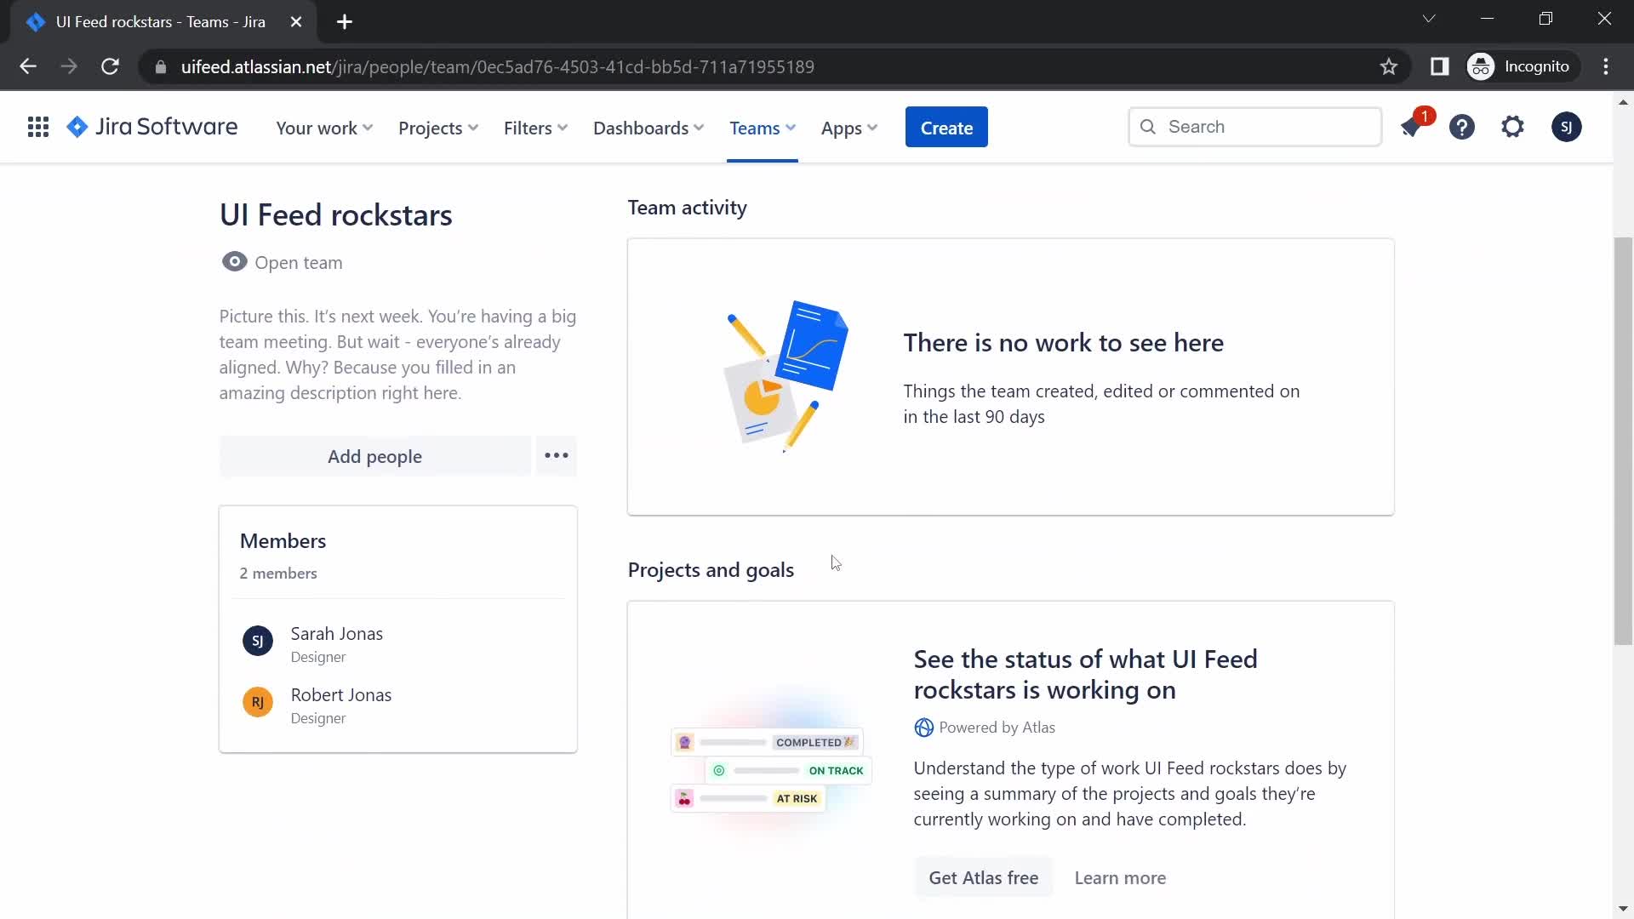Expand the Your work navigation dropdown
Screen dimensions: 1634x919
click(323, 127)
